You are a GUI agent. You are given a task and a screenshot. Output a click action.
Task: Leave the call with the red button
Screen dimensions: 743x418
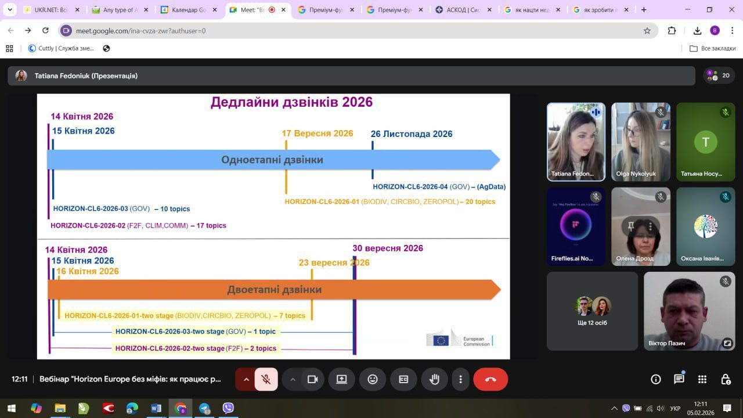[490, 379]
